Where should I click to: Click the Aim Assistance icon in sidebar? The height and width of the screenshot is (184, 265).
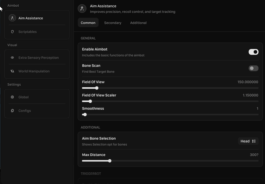(x=12, y=18)
